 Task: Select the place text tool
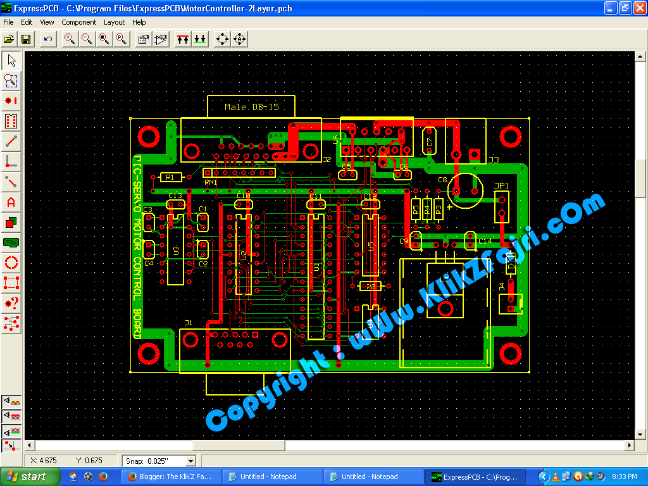(x=11, y=202)
